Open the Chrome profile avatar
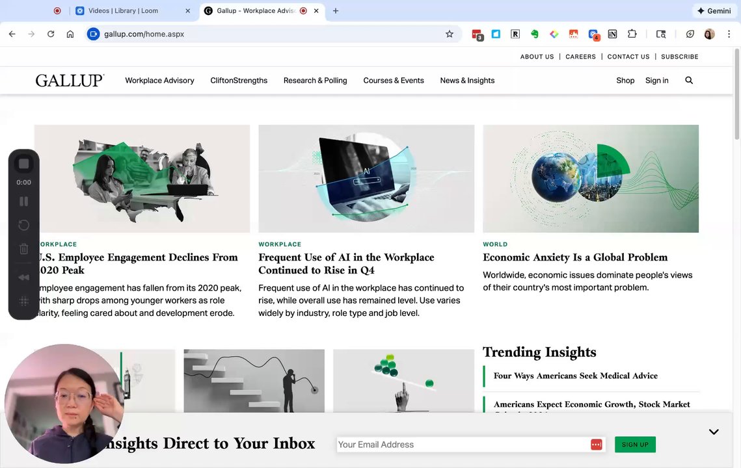Image resolution: width=741 pixels, height=468 pixels. pos(709,34)
